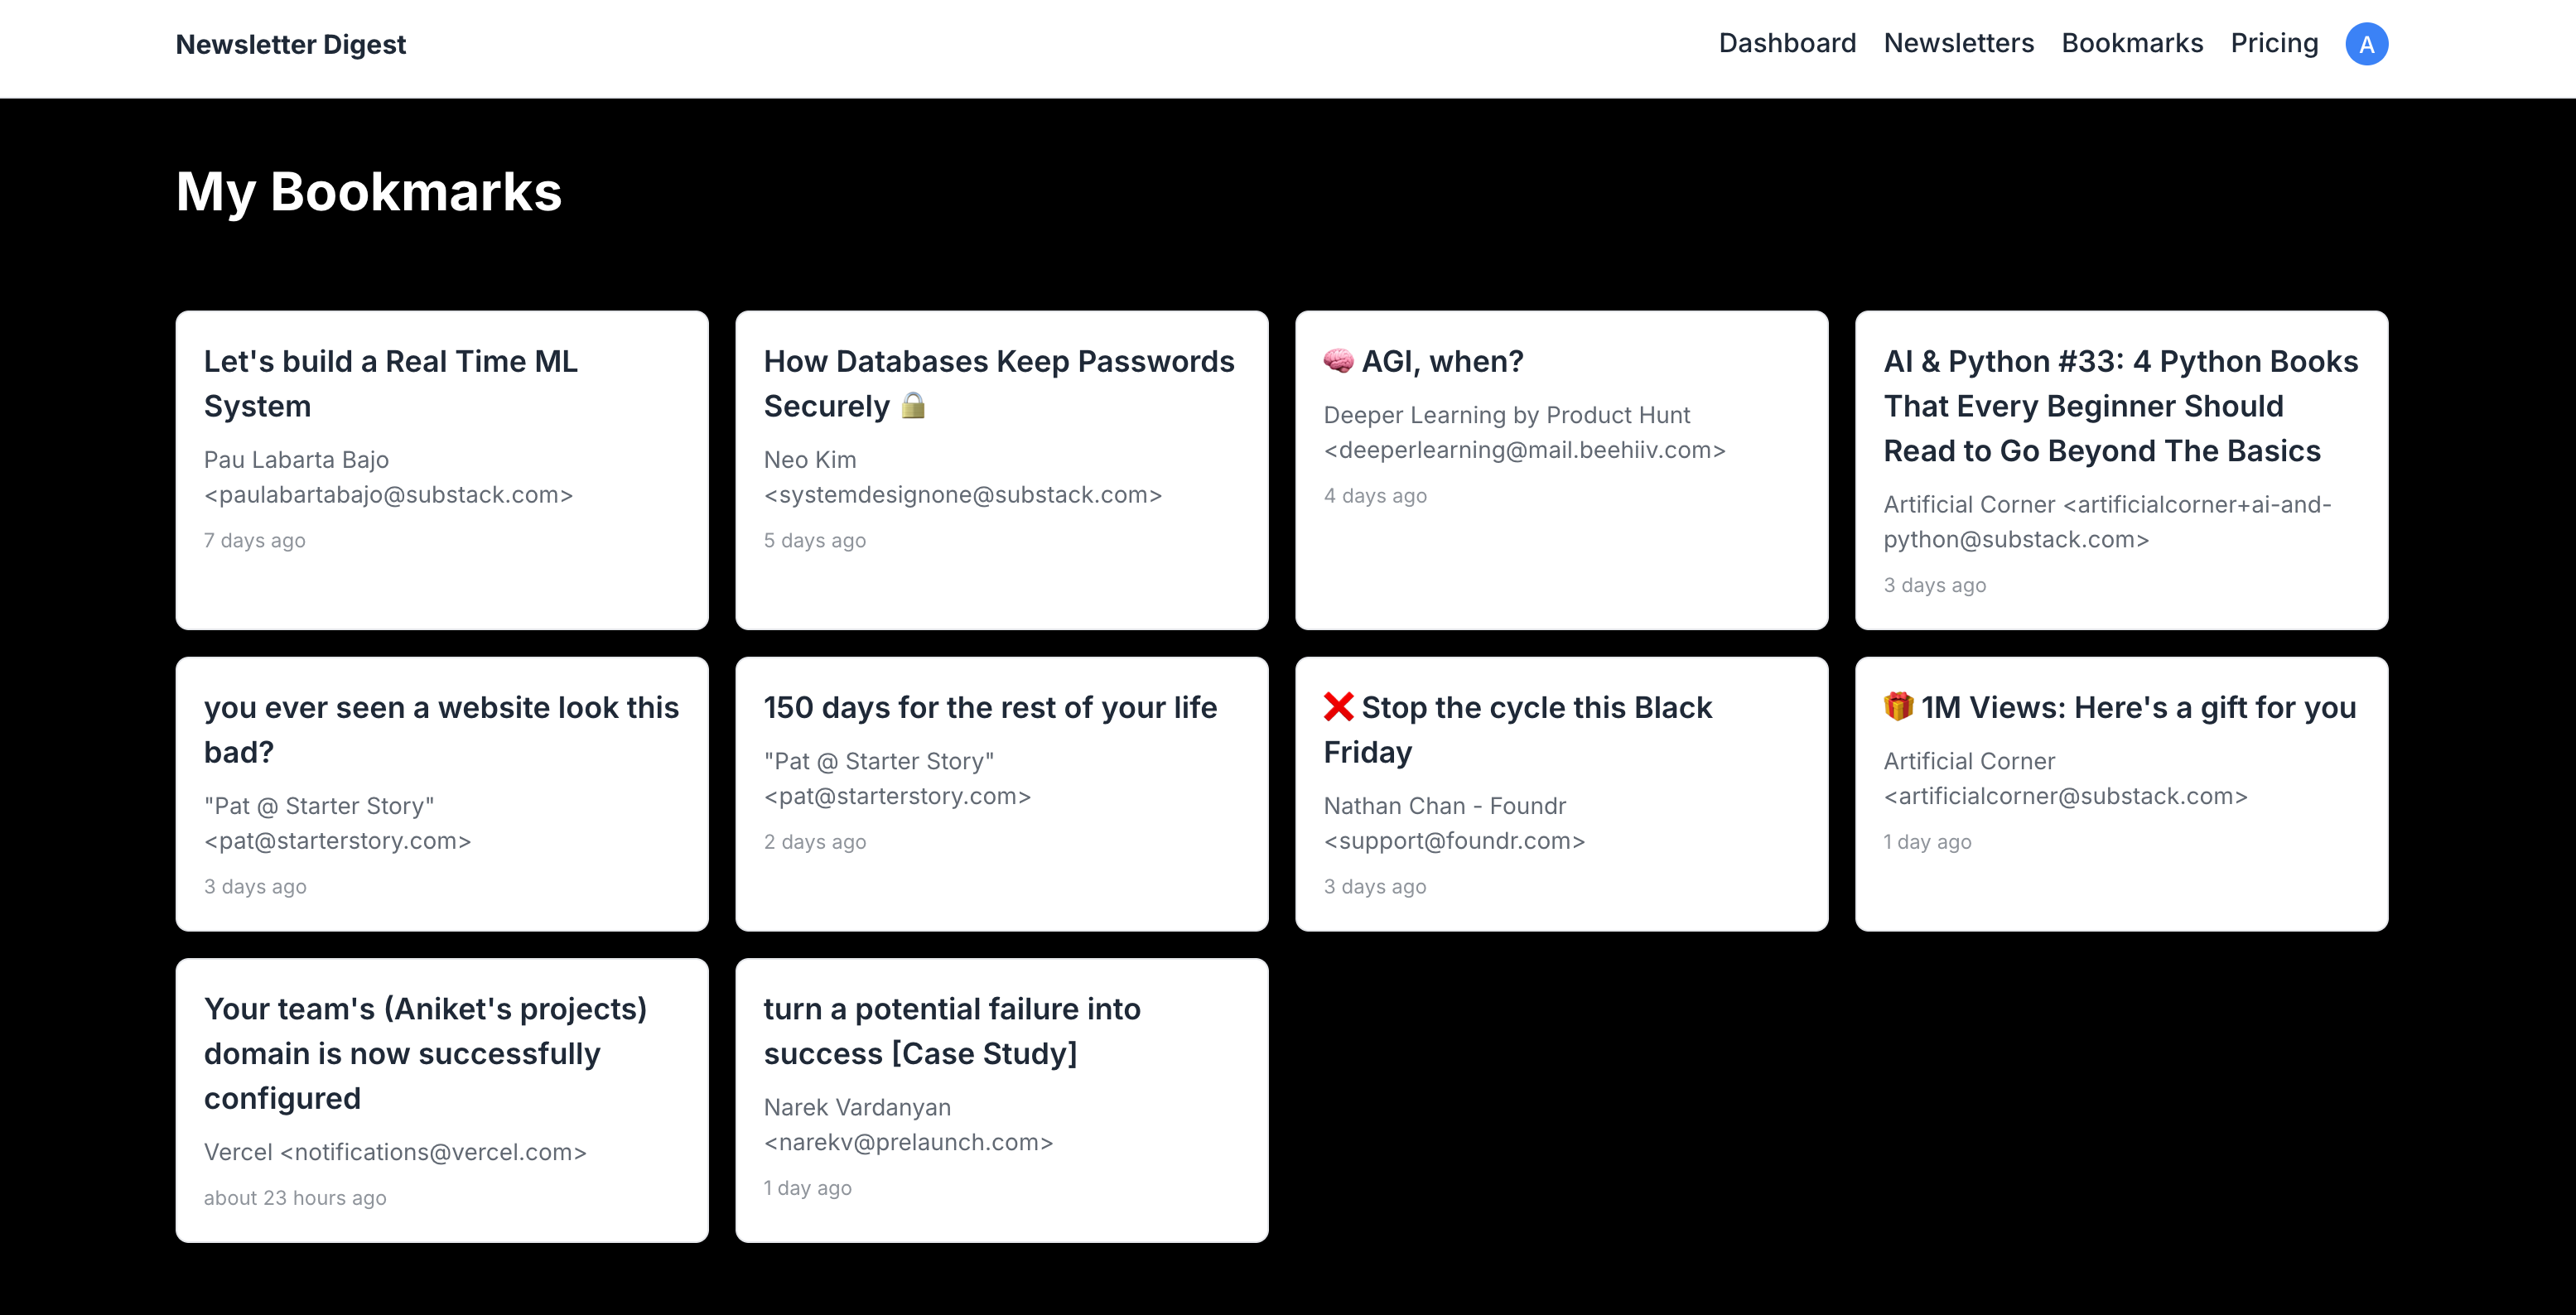Click the brain emoji on AGI card
Image resolution: width=2576 pixels, height=1315 pixels.
(1338, 361)
